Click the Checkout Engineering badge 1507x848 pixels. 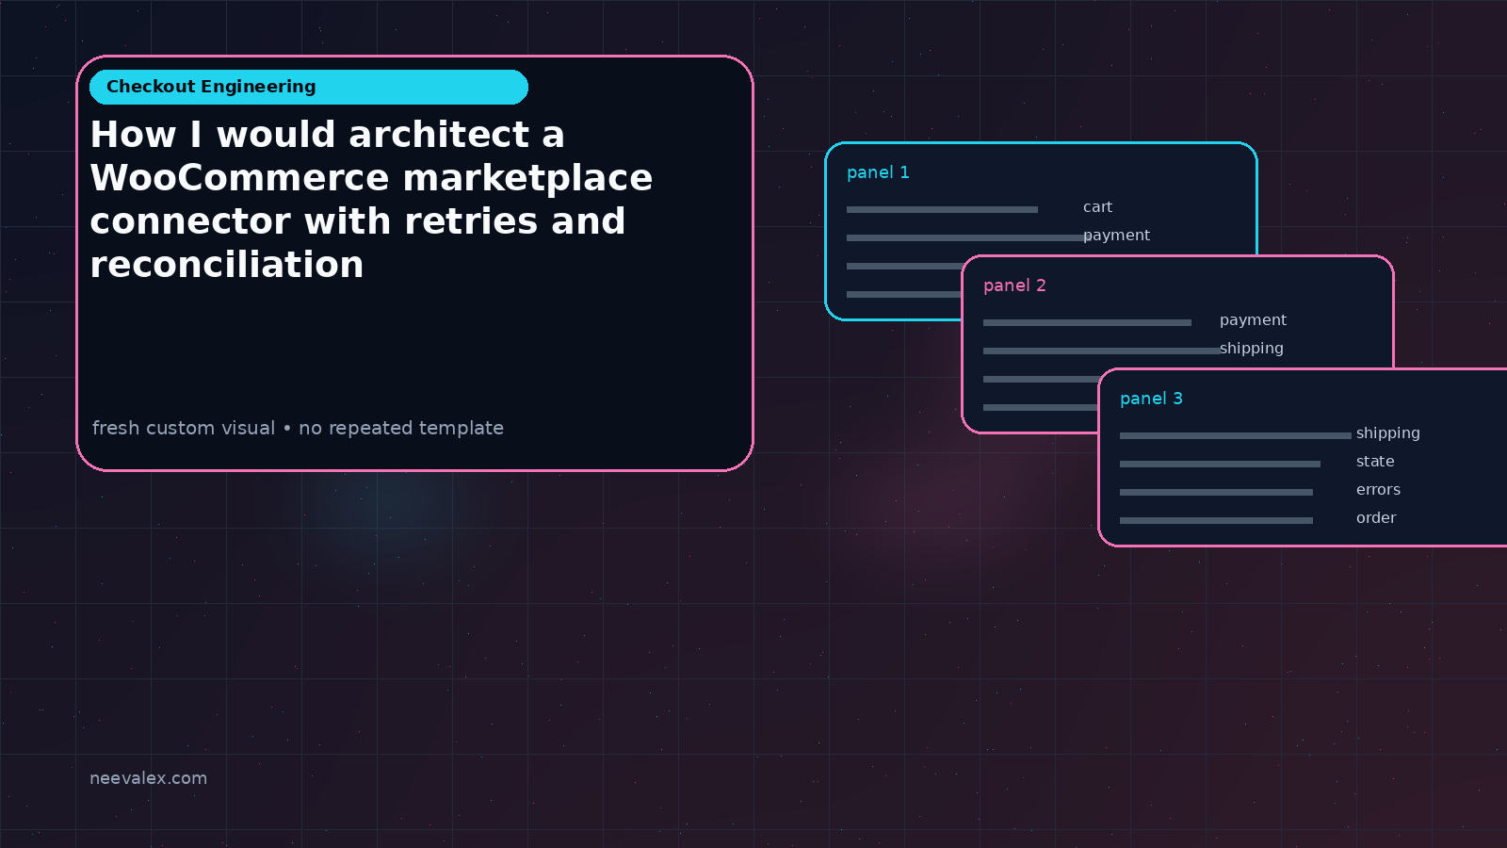pos(309,87)
